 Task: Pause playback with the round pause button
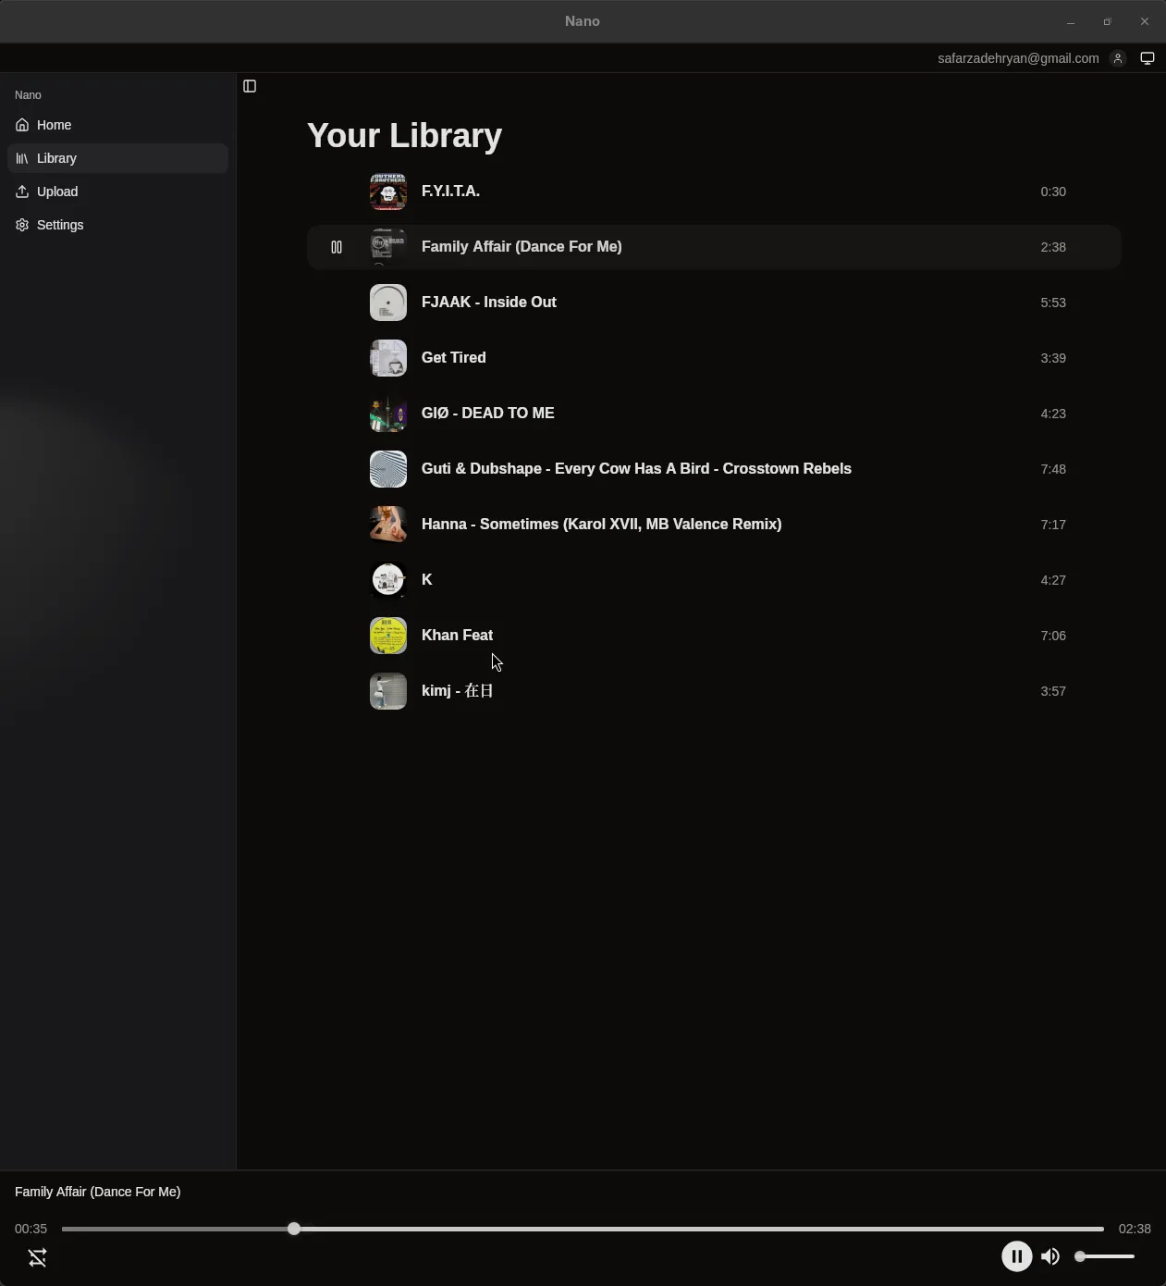coord(1016,1255)
